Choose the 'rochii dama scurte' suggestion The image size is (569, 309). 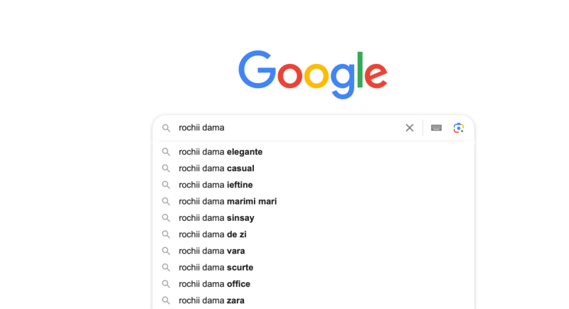216,268
